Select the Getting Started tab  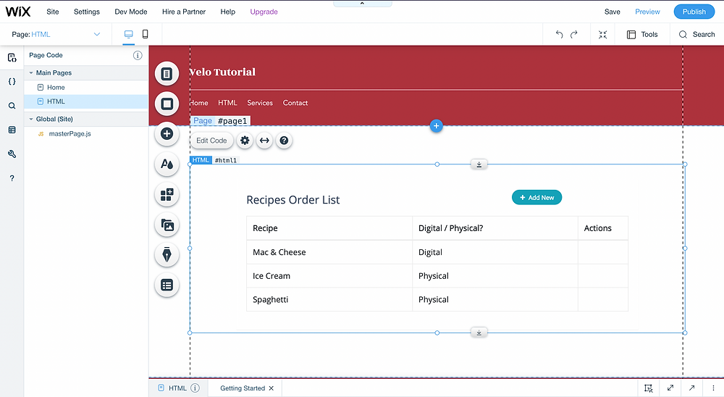[243, 388]
